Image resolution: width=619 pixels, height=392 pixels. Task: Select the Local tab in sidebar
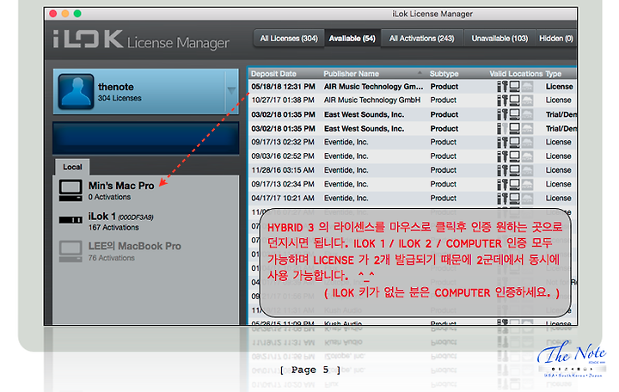pyautogui.click(x=72, y=167)
